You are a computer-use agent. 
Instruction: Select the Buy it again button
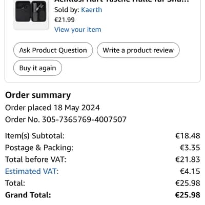coord(37,68)
